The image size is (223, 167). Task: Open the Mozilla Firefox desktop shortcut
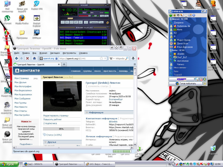coord(22,20)
